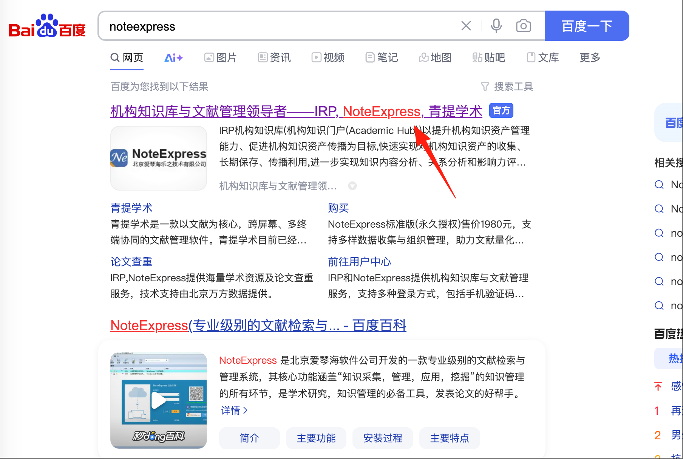Screen dimensions: 683x459
Task: Click the funnel filter icon
Action: 485,87
